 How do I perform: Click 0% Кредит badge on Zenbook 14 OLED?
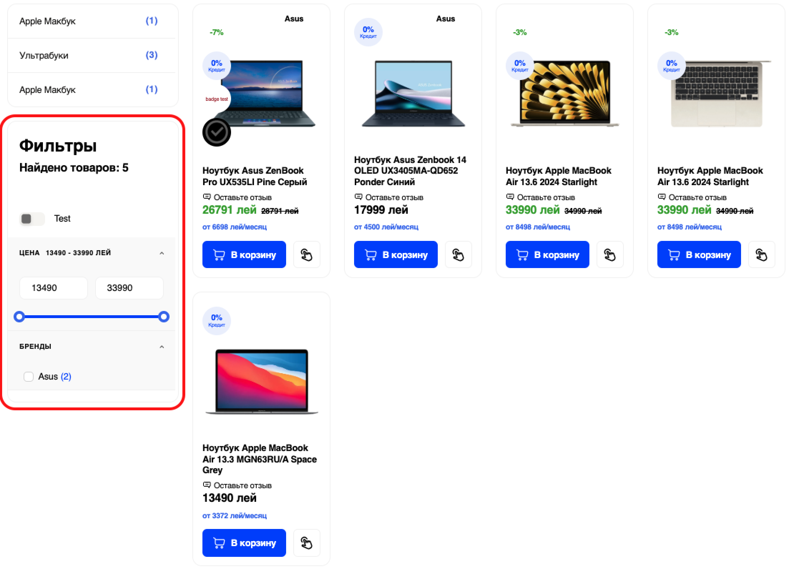point(368,32)
